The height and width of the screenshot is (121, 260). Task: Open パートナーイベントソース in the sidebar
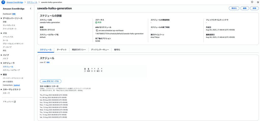(13, 78)
